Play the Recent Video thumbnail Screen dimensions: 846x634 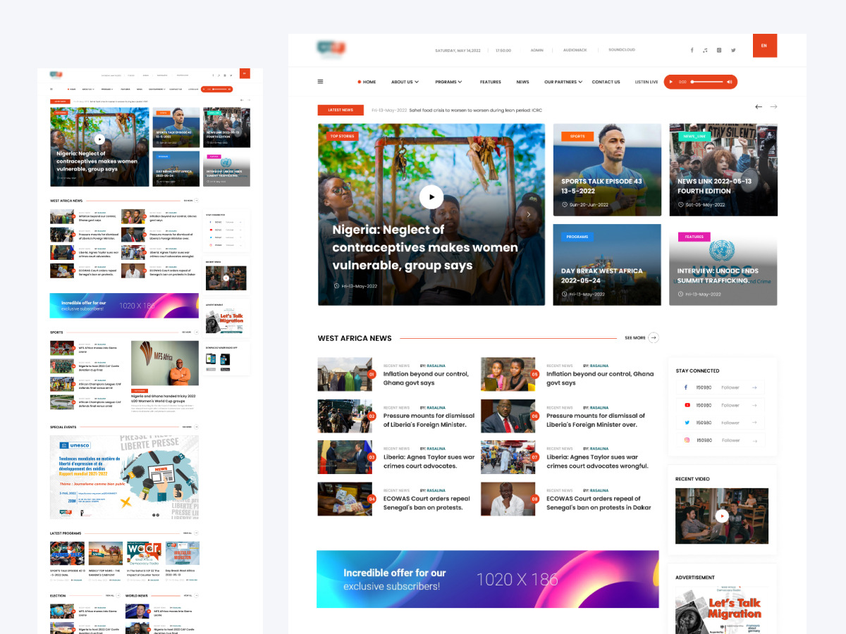click(721, 516)
